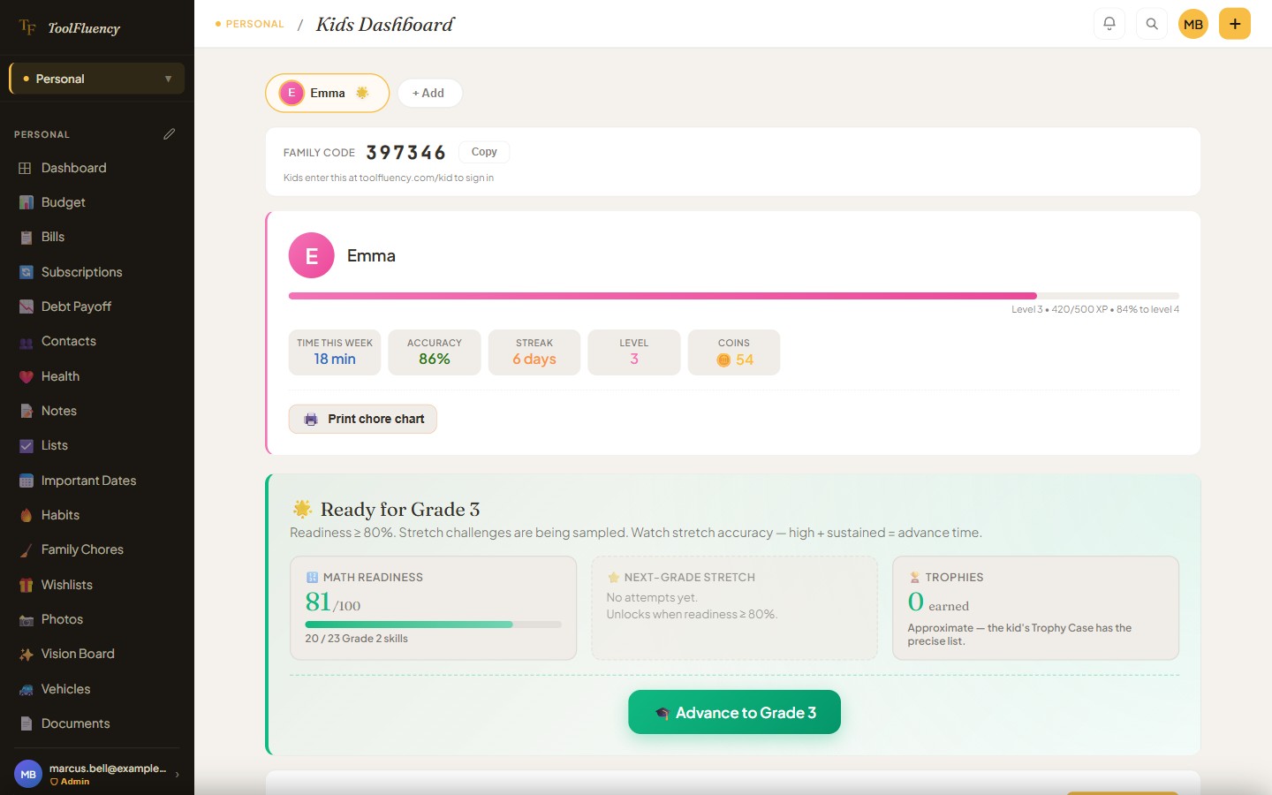This screenshot has height=795, width=1272.
Task: Click the Notes icon in sidebar
Action: tap(26, 411)
